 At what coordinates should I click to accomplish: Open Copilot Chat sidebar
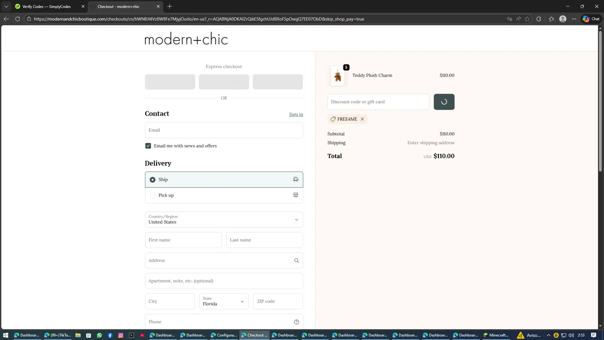[x=591, y=19]
